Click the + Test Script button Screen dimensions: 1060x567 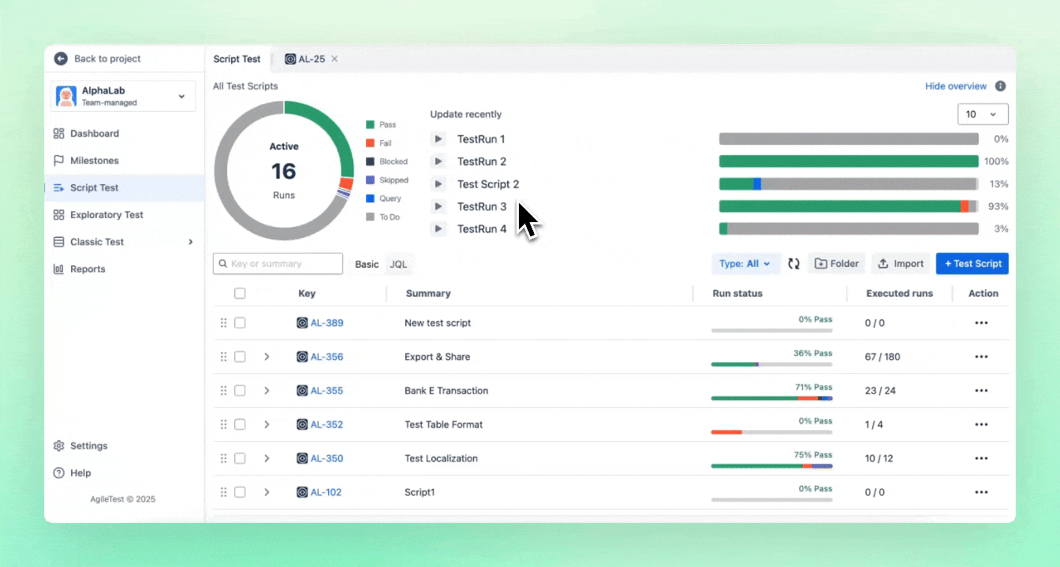(972, 264)
